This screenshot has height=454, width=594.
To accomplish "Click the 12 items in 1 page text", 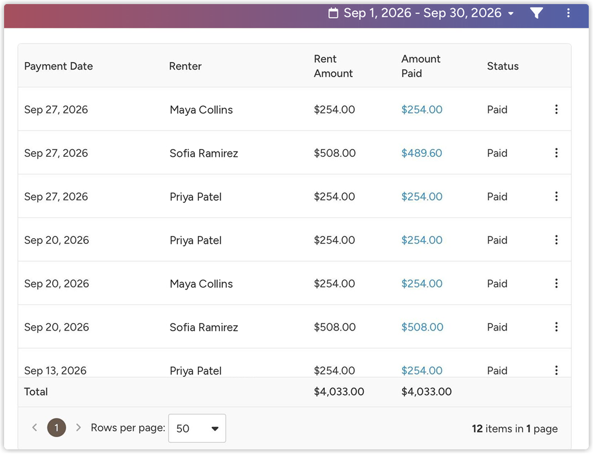I will pyautogui.click(x=515, y=429).
